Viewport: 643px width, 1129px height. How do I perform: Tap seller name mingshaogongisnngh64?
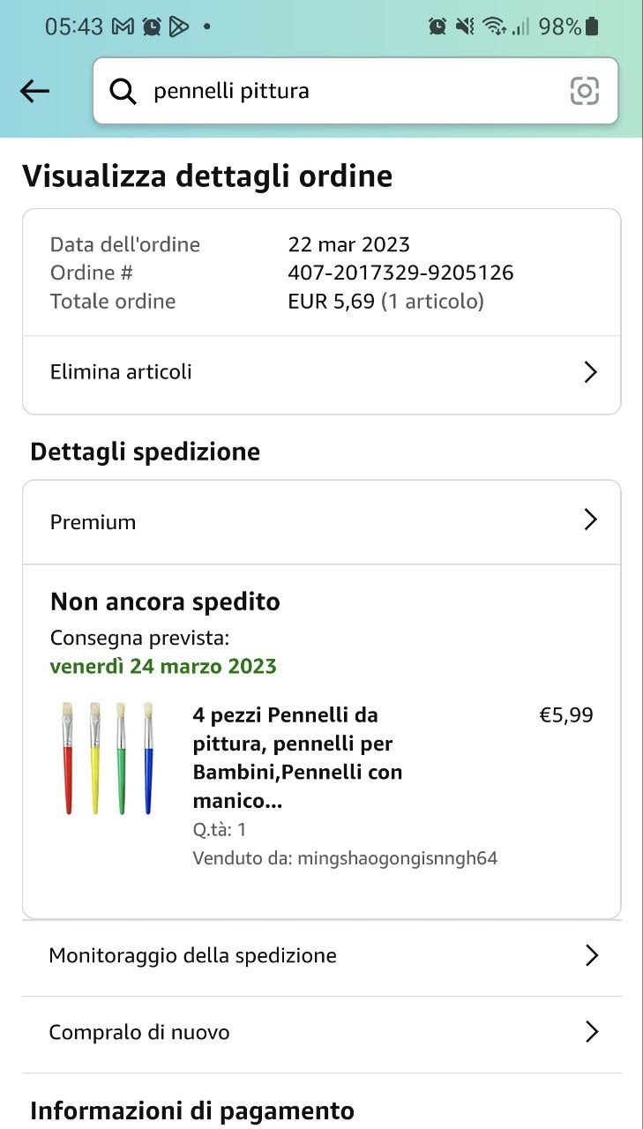coord(397,858)
